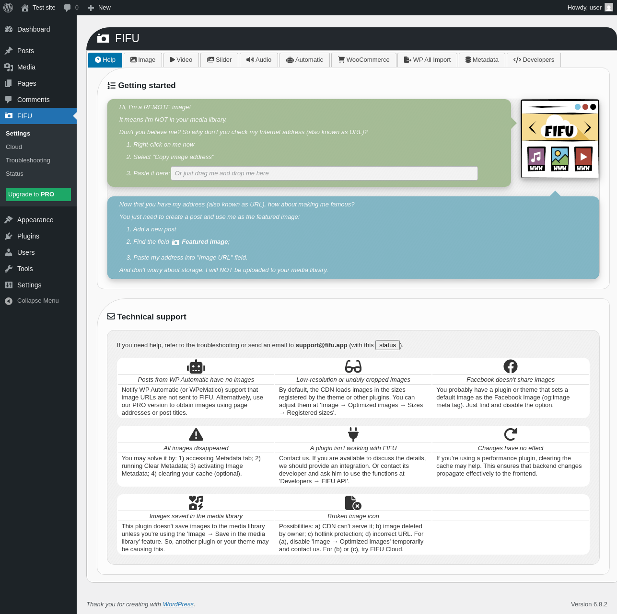Click the Upgrade to PRO button
Image resolution: width=617 pixels, height=614 pixels.
pyautogui.click(x=38, y=194)
